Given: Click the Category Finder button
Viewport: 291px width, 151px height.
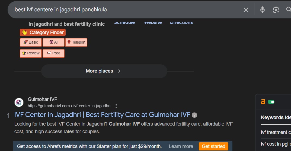Looking at the screenshot, I should pos(43,32).
